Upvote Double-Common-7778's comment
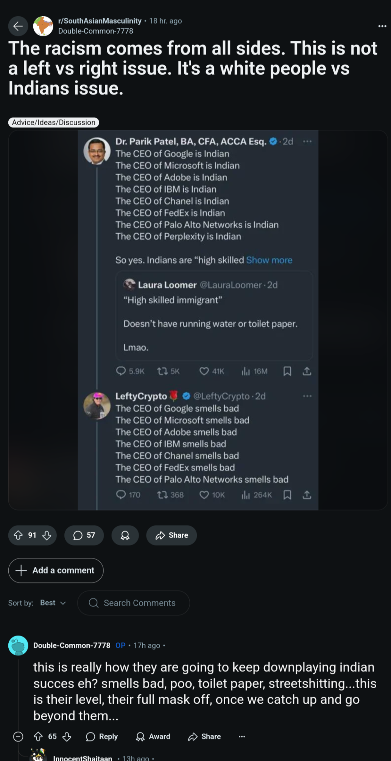The width and height of the screenshot is (391, 761). tap(38, 736)
